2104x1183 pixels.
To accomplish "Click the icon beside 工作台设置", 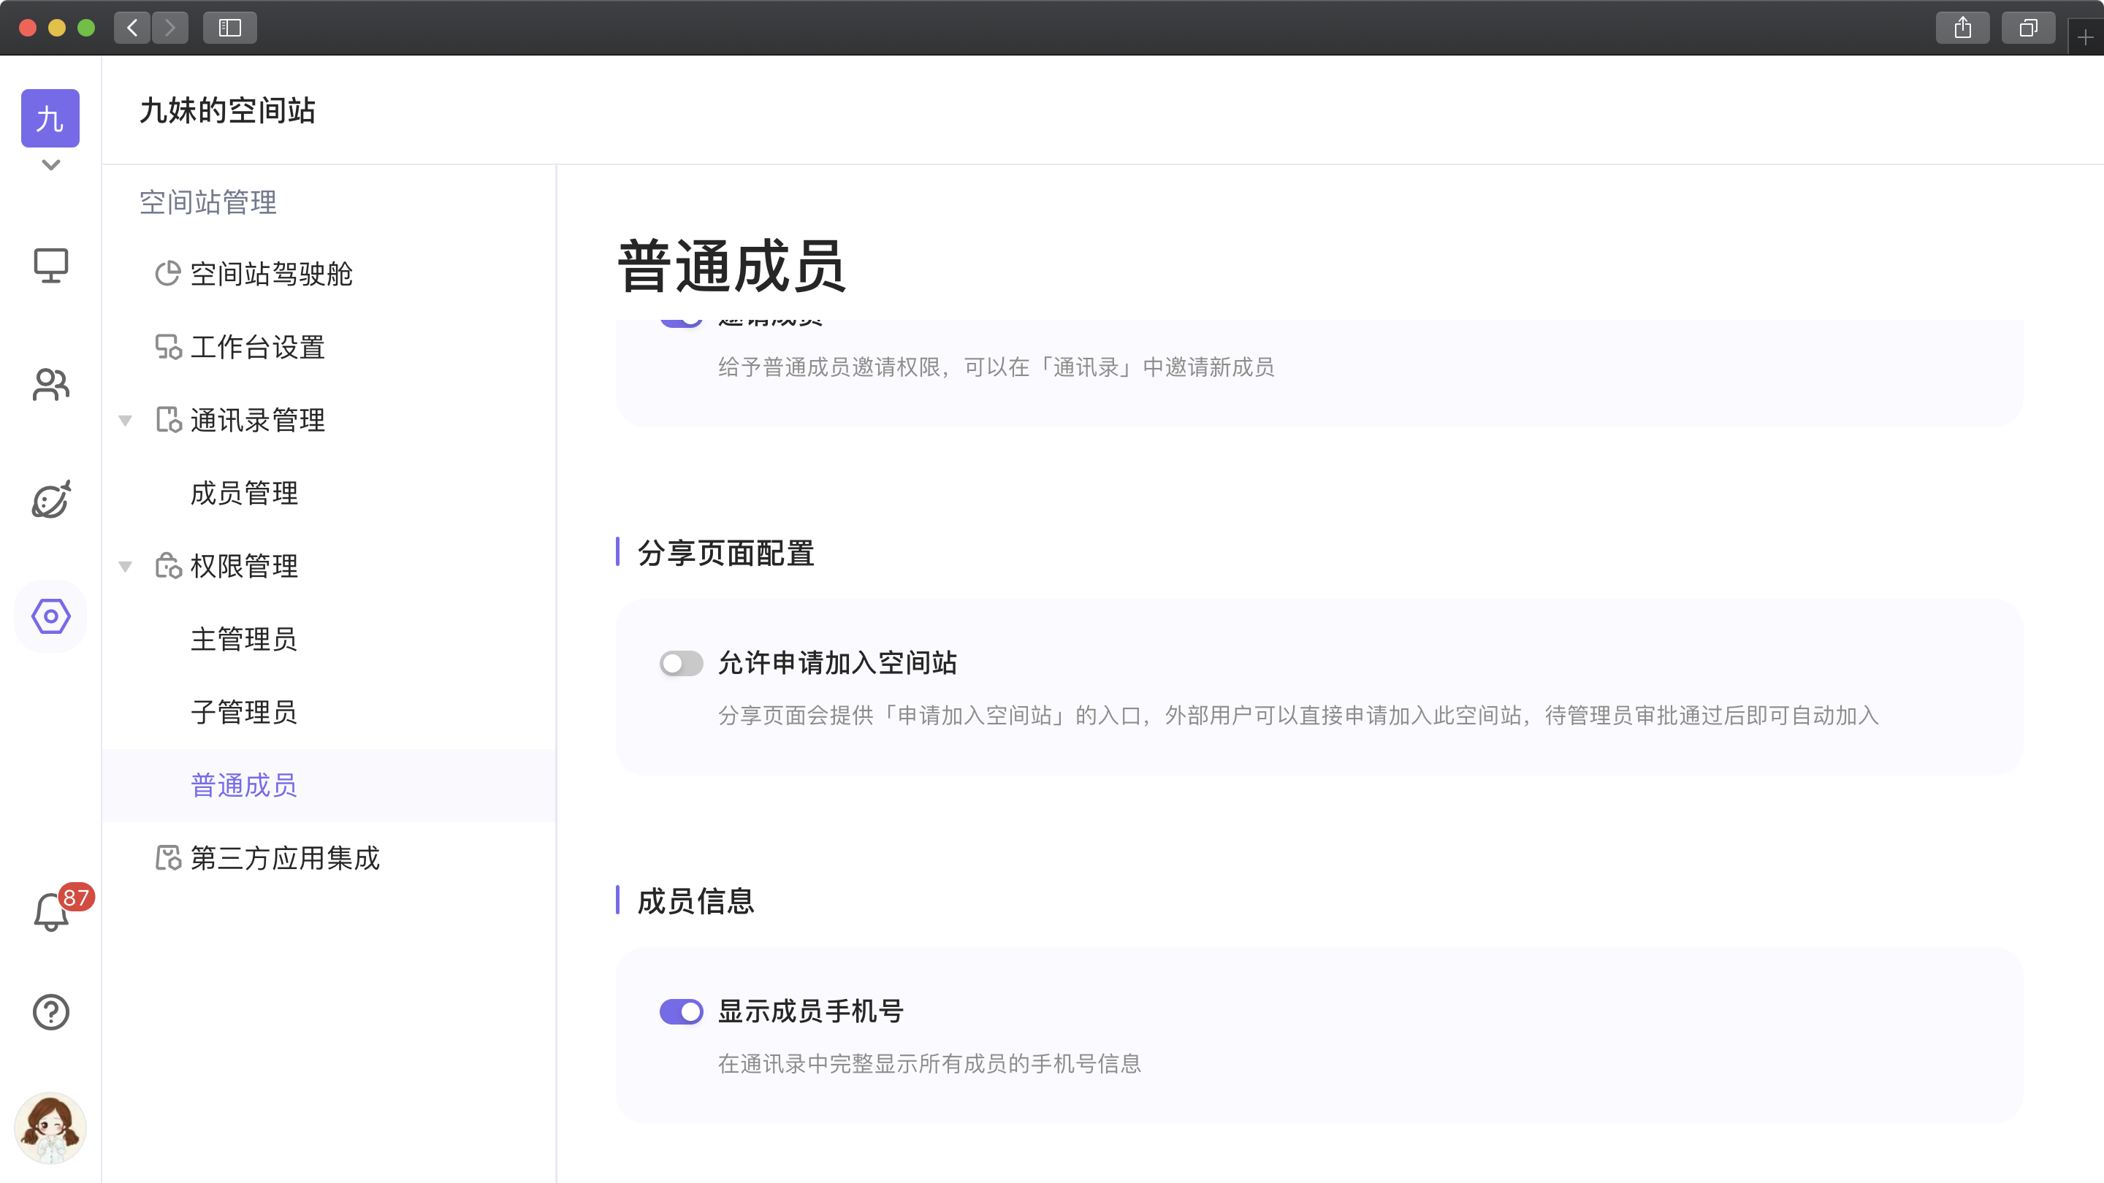I will point(168,347).
